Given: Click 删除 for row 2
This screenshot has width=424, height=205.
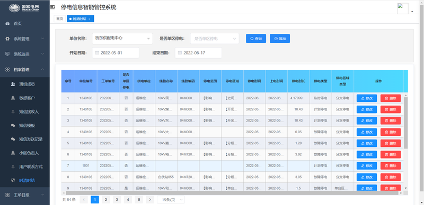Looking at the screenshot, I should coord(391,109).
